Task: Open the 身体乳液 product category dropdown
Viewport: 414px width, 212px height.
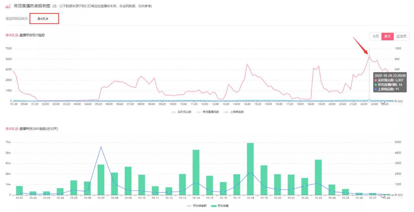Action: [44, 19]
